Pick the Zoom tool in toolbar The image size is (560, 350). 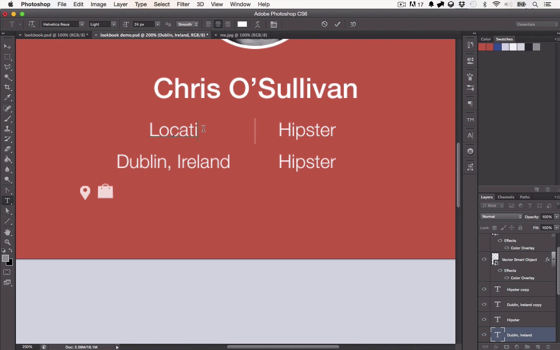point(7,242)
